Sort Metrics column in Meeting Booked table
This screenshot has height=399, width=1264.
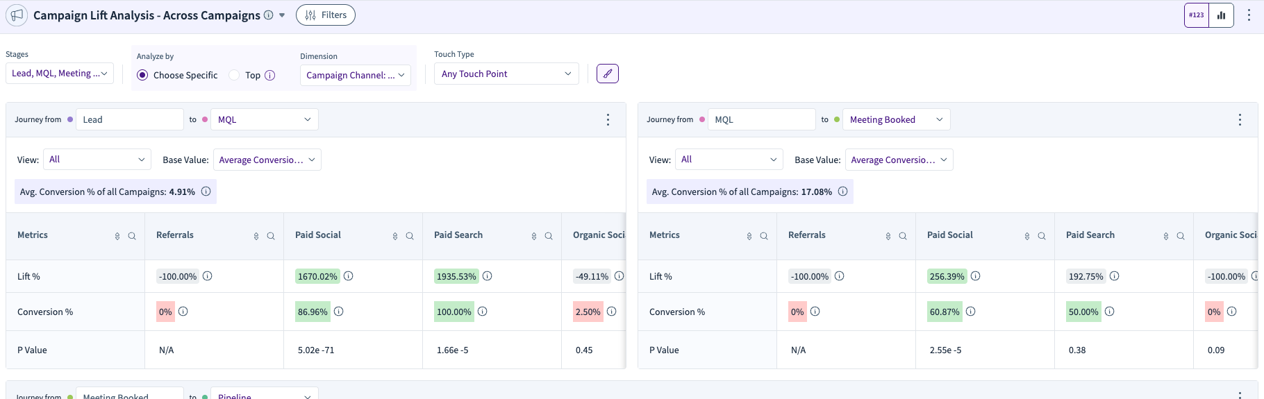[x=749, y=236]
